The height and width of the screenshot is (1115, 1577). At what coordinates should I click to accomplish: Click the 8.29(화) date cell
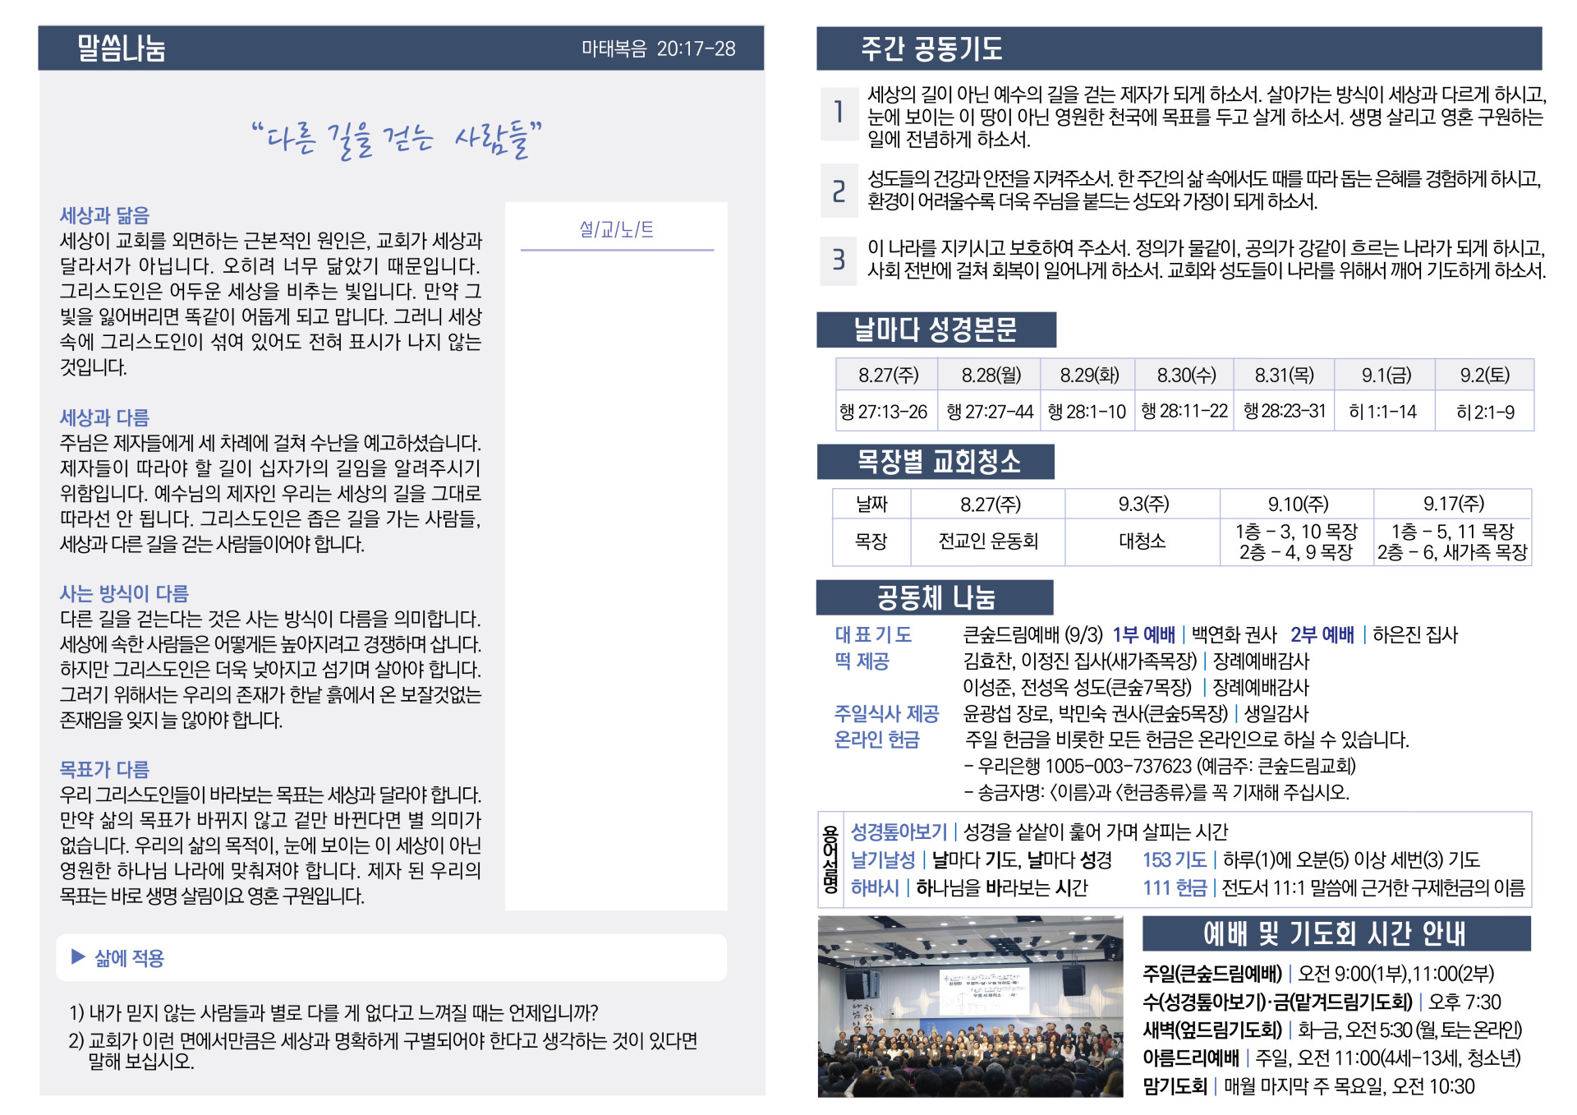coord(1088,376)
